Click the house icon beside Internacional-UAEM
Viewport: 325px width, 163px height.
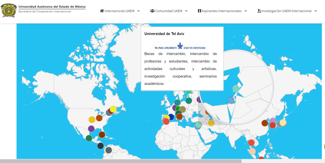(102, 11)
